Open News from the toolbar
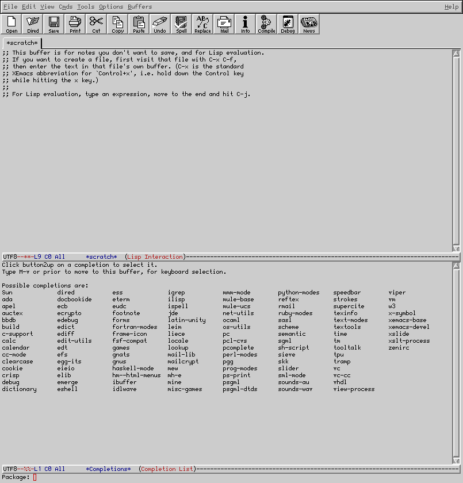The width and height of the screenshot is (463, 483). click(309, 24)
